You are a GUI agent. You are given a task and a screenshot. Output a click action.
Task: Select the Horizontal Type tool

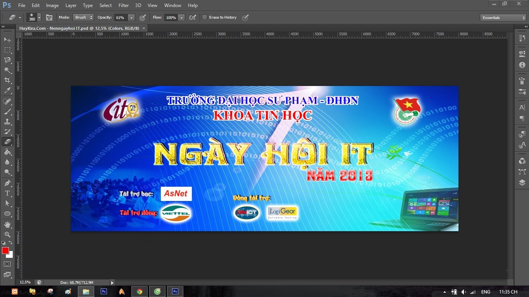[7, 193]
